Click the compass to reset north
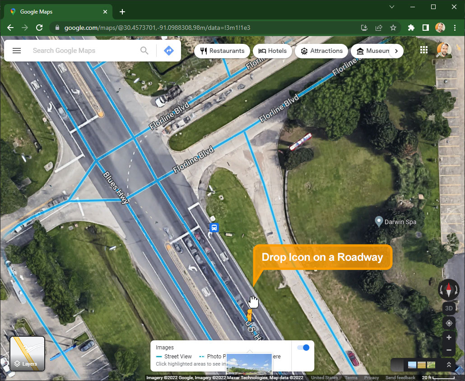Screen dimensions: 465x381 click(449, 290)
